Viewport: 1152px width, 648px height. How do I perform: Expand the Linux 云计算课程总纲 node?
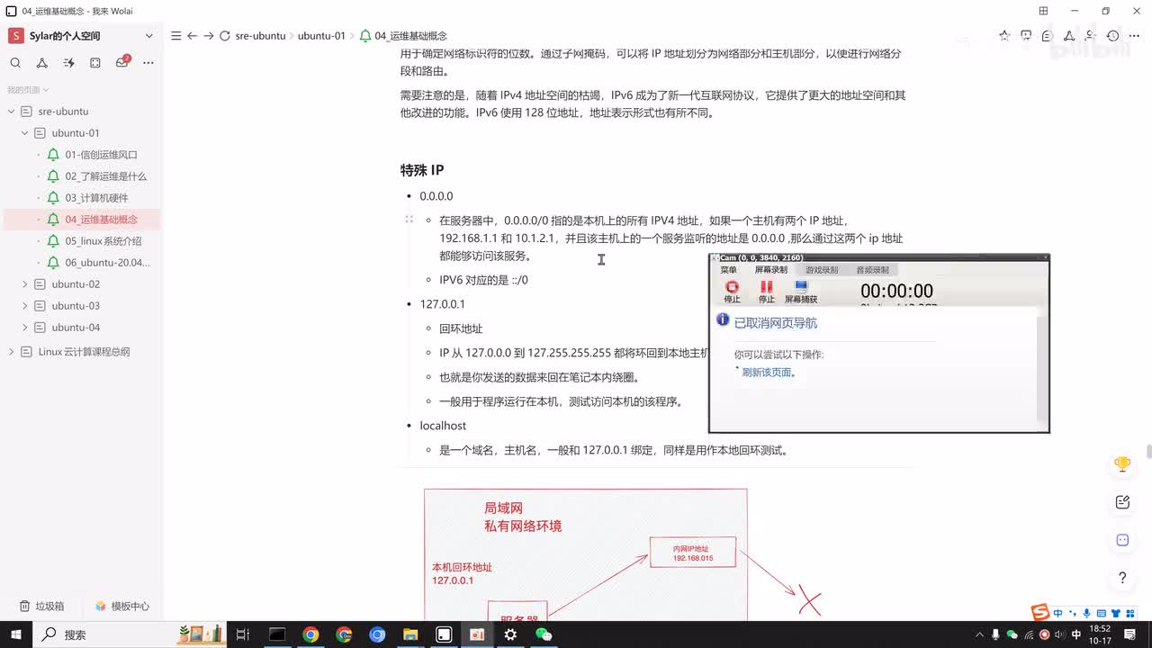click(x=12, y=352)
